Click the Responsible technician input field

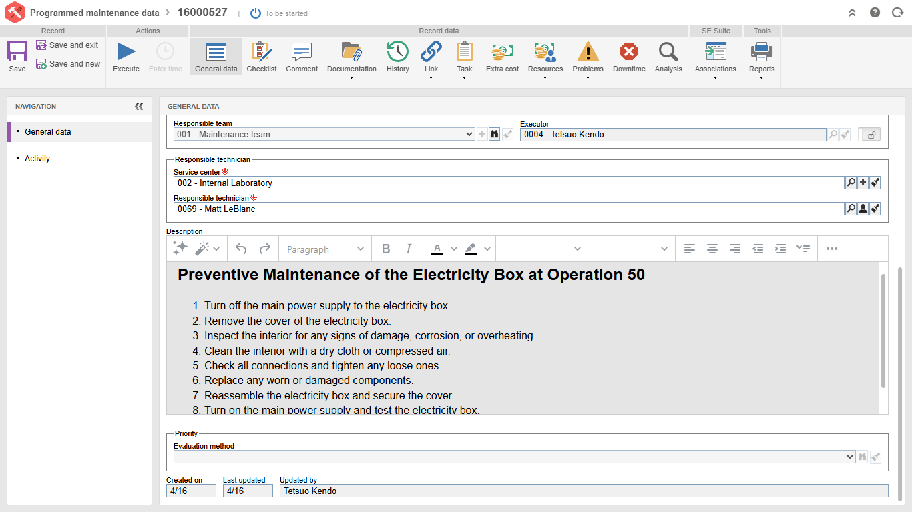(509, 209)
